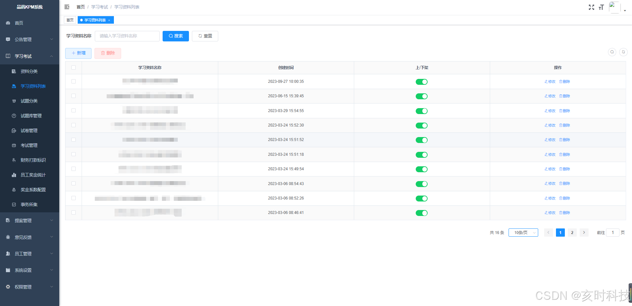The image size is (632, 306).
Task: Expand 员工管理 menu
Action: pos(30,254)
